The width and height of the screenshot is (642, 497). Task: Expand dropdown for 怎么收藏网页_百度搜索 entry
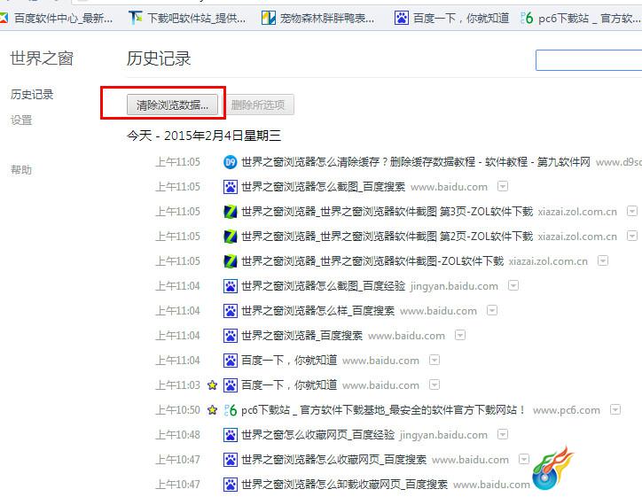524,459
